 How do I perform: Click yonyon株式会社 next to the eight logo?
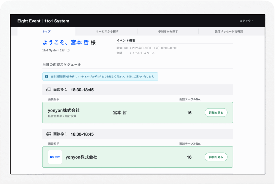[81, 157]
